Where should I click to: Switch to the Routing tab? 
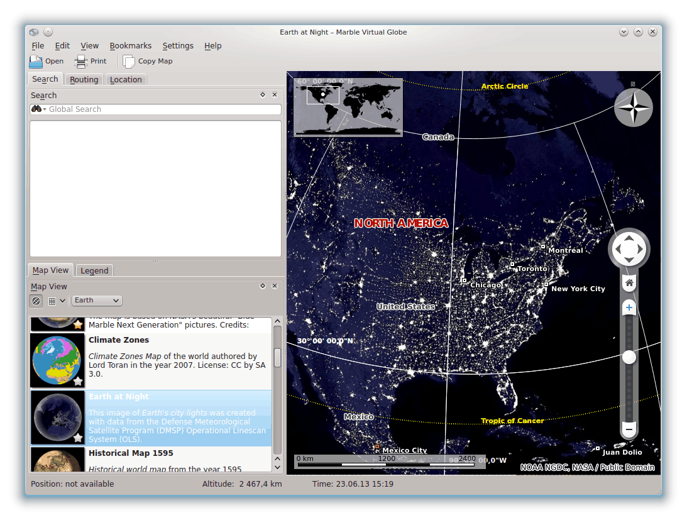coord(84,79)
